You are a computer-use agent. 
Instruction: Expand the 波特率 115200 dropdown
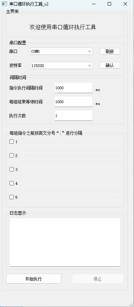61,66
